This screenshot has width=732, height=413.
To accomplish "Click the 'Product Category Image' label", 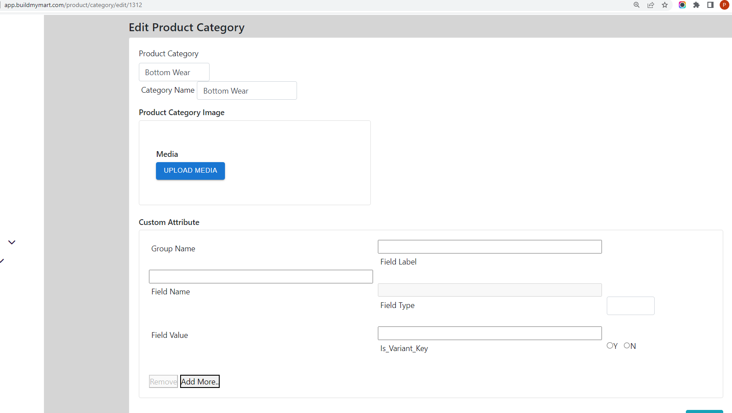I will click(x=181, y=112).
